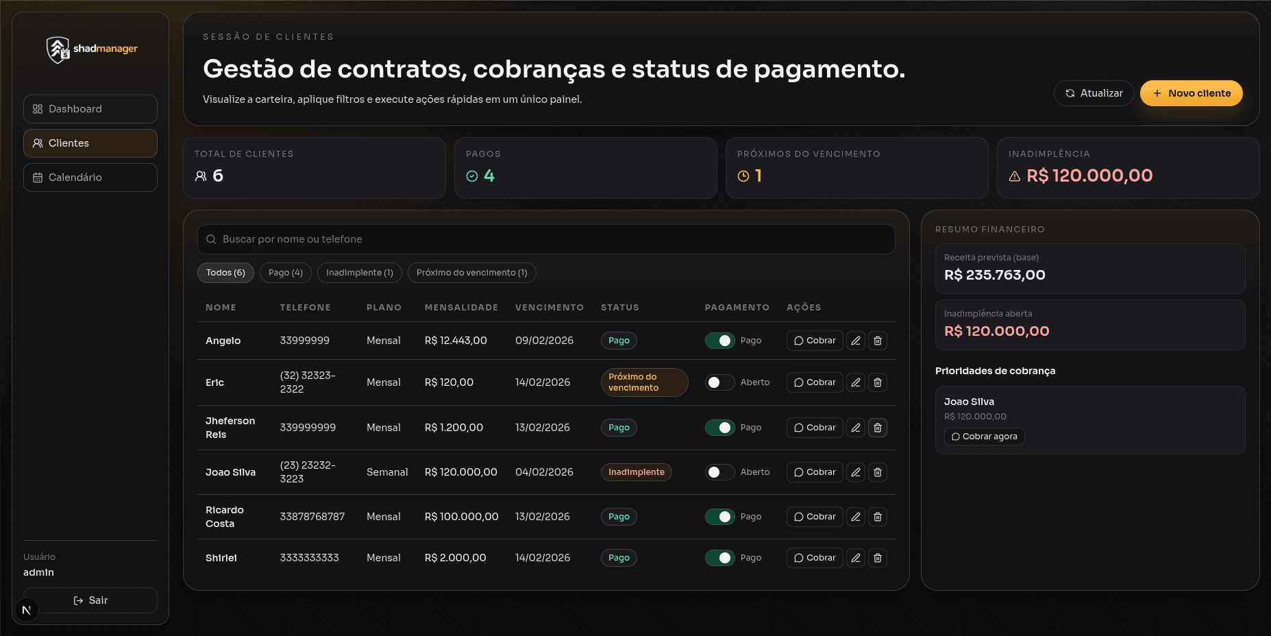Click the refresh icon on Atualizar
Screen dimensions: 1271x636
tap(1070, 93)
